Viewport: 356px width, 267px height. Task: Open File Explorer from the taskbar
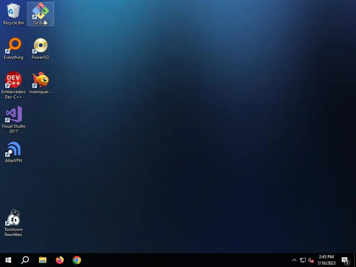(x=43, y=260)
